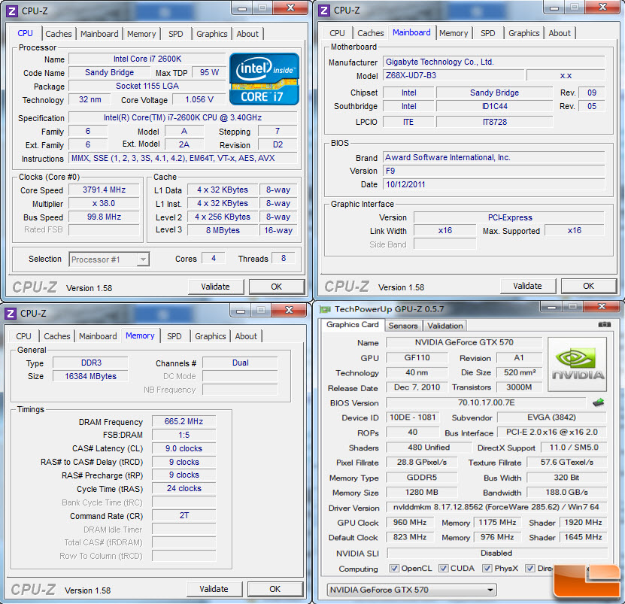625x604 pixels.
Task: Select the Mainboard tab in the CPU-Z memory timings window
Action: (98, 336)
